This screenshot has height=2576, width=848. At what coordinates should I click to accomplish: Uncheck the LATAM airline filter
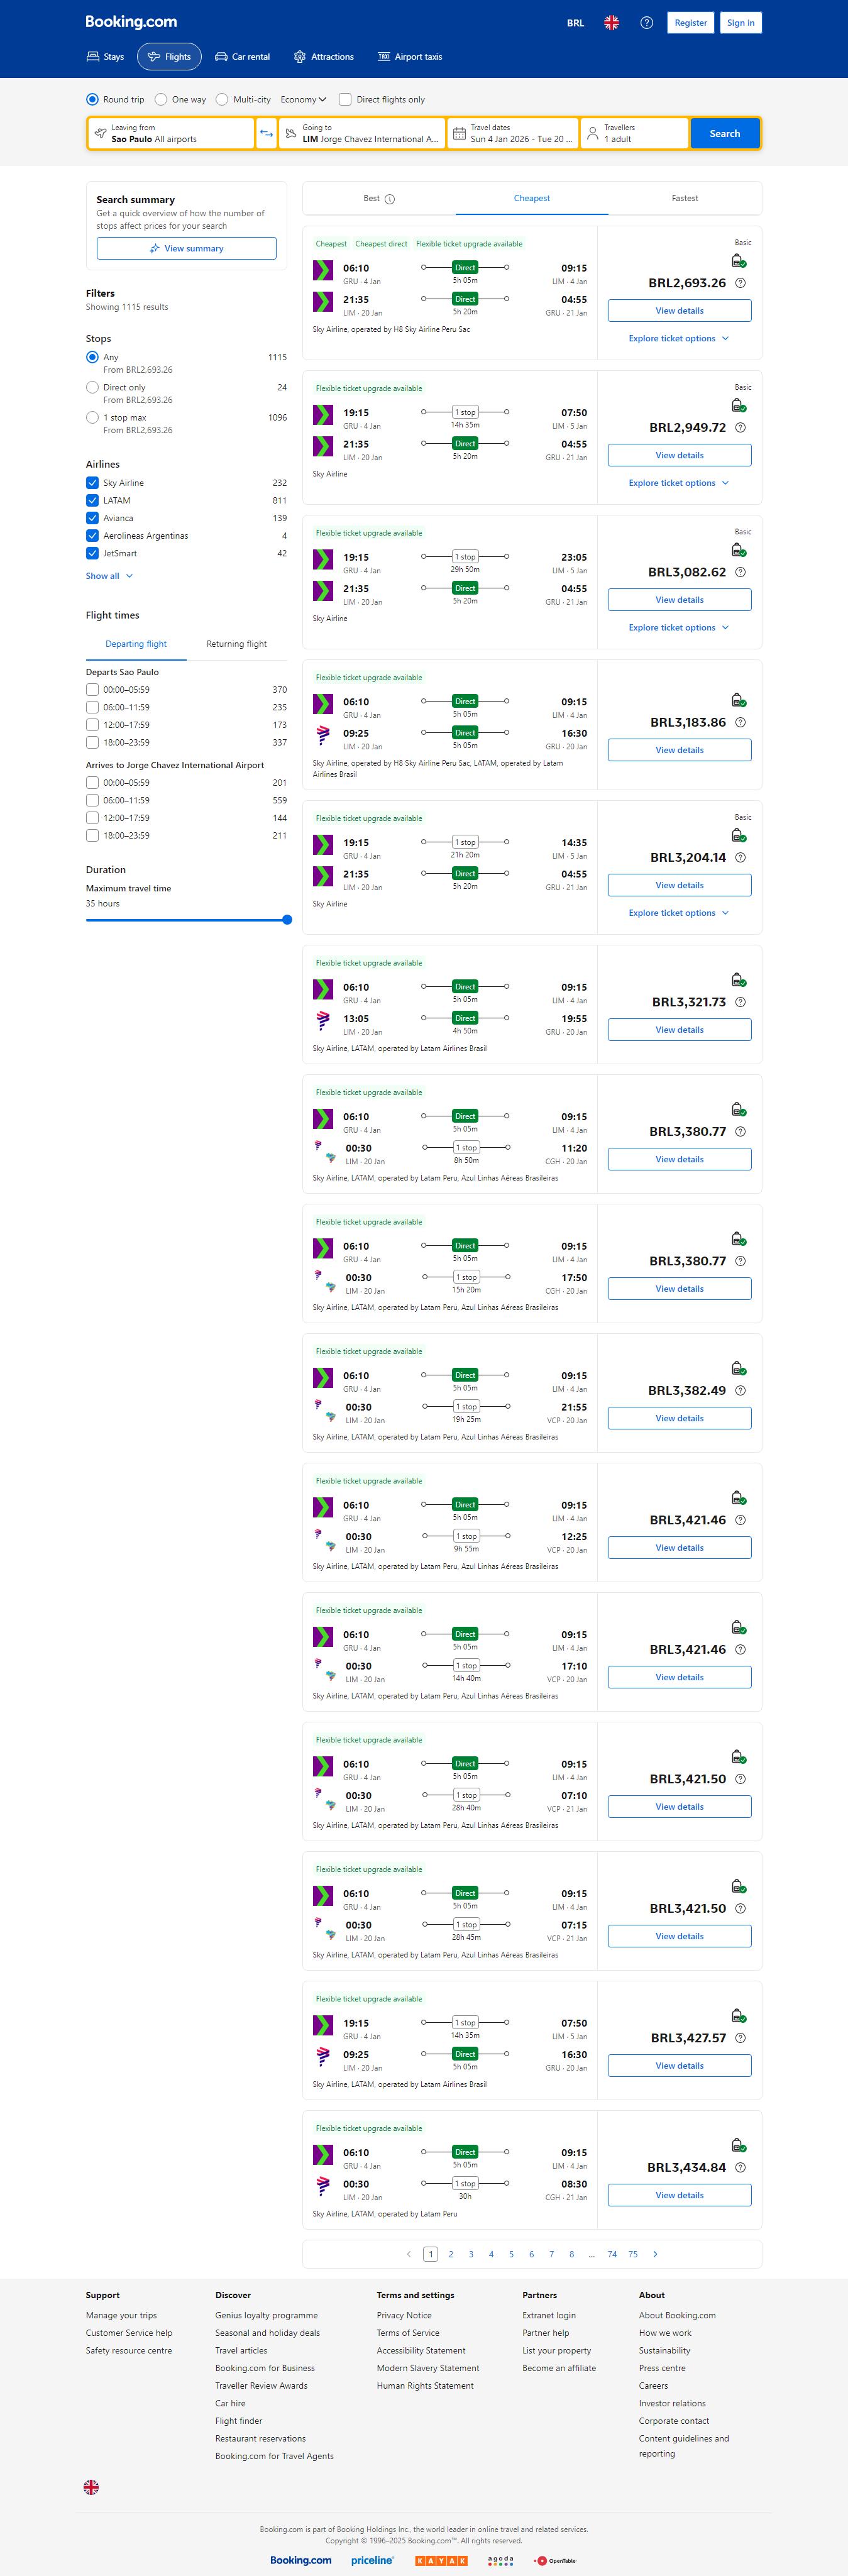tap(92, 500)
